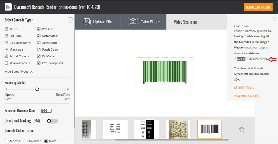Click the 9780679720201 result text

click(x=257, y=59)
